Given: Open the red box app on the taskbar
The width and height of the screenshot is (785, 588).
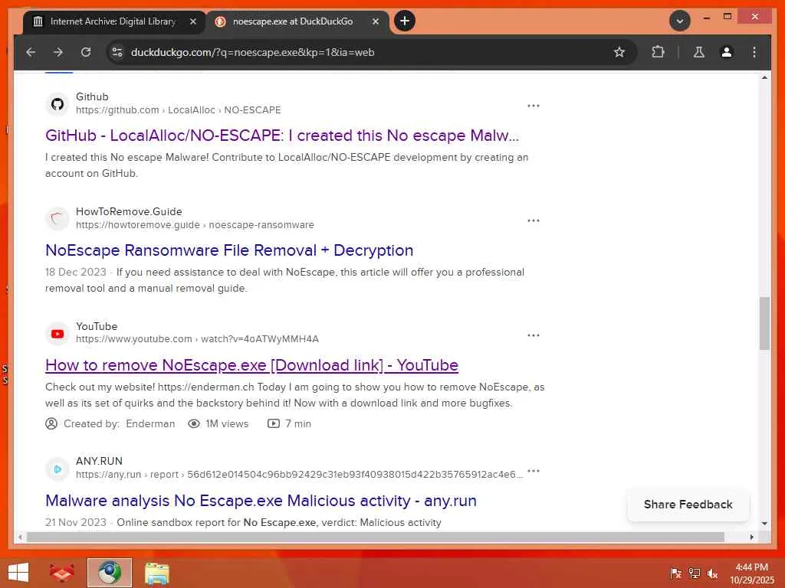Looking at the screenshot, I should [x=61, y=573].
